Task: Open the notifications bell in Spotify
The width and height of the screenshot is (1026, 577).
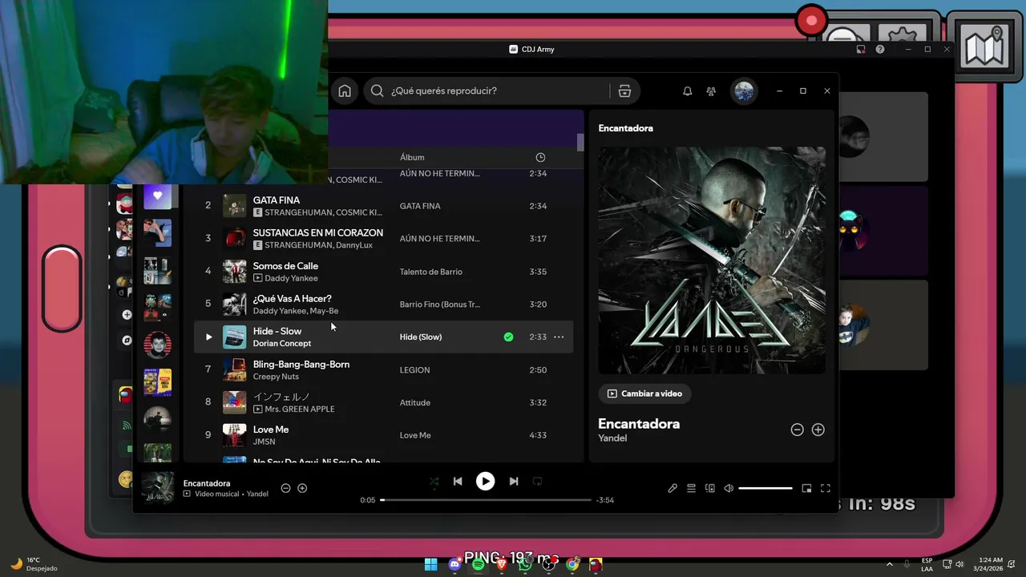Action: point(687,91)
